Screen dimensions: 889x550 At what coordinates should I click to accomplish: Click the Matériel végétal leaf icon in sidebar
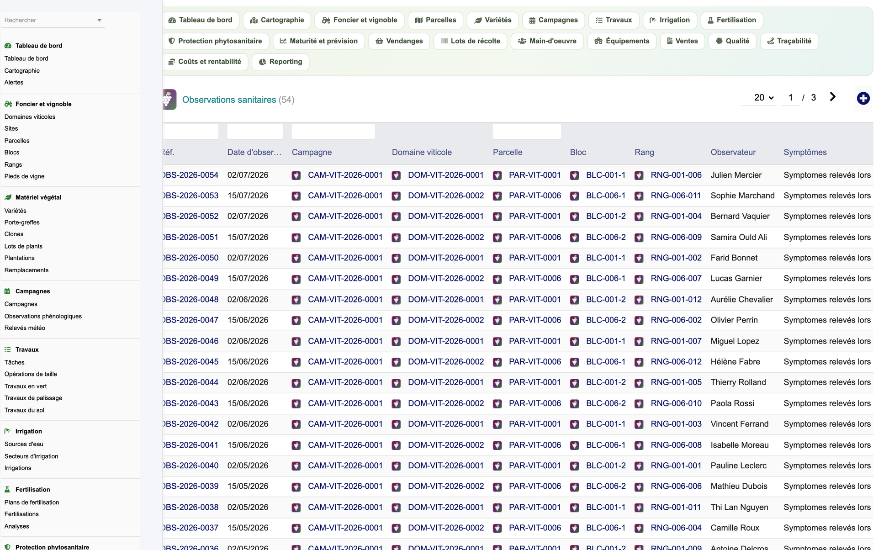[x=8, y=197]
